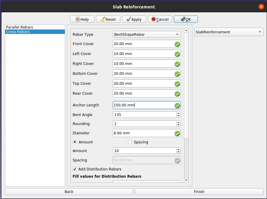Screen dimensions: 267x199
Task: Click green check icon in Anchor Length
Action: coord(177,106)
